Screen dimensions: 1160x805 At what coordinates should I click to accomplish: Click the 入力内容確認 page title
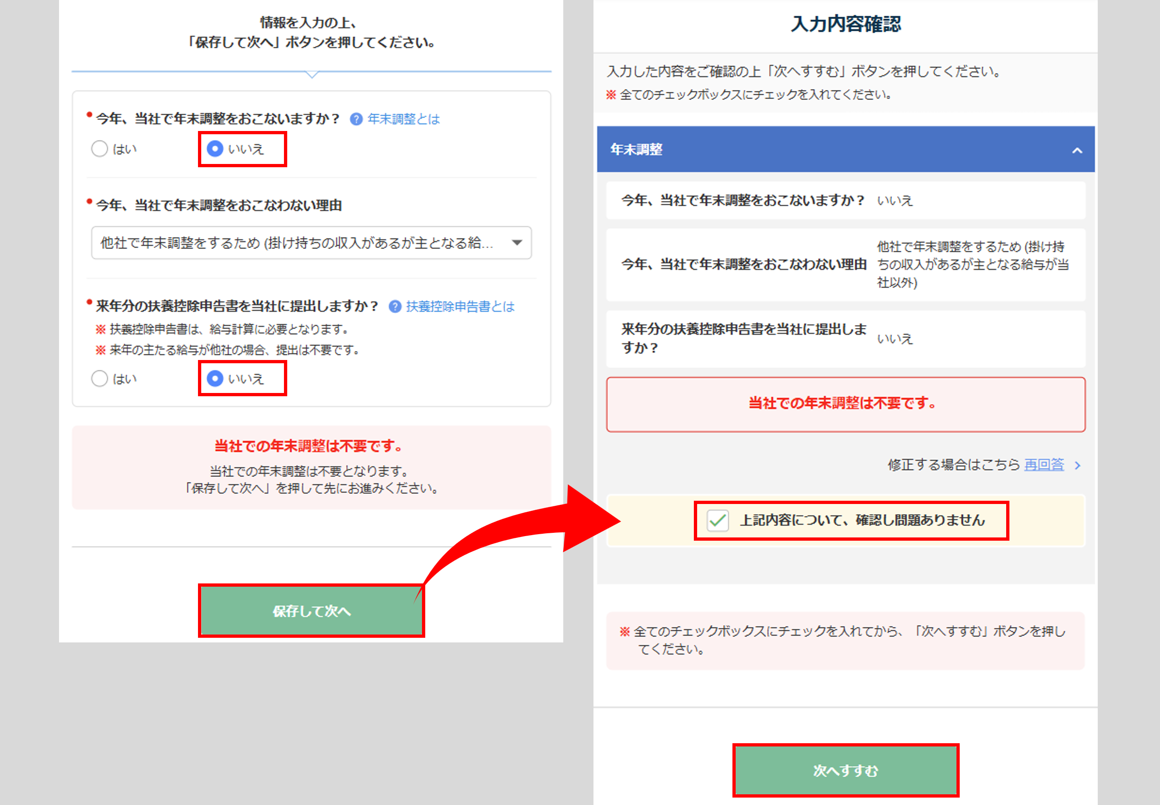point(846,24)
